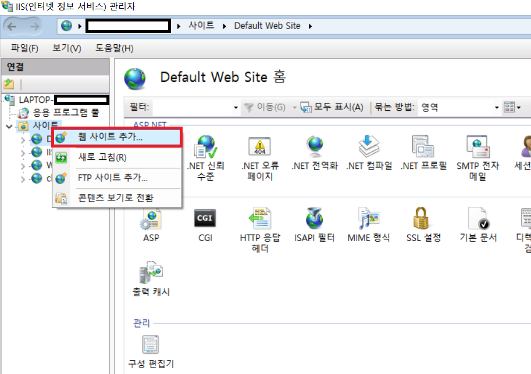Choose 웹 사이트 추가... from context menu
The image size is (531, 374).
(x=117, y=137)
